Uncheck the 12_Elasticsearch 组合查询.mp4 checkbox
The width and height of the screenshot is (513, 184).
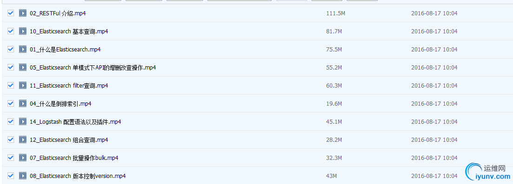click(x=11, y=140)
